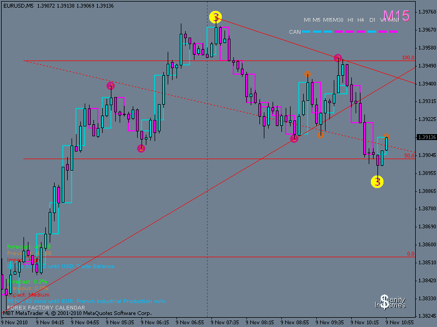Image resolution: width=437 pixels, height=327 pixels.
Task: Select the orange 1 marker beside the current price
Action: [x=386, y=136]
